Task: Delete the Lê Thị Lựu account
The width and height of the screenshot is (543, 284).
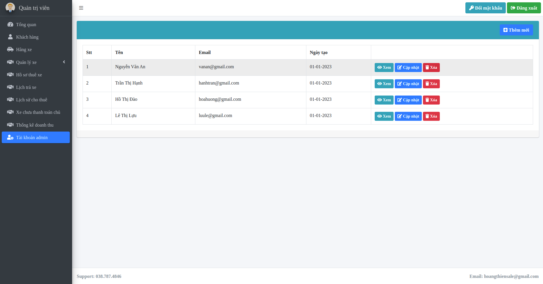Action: 431,116
